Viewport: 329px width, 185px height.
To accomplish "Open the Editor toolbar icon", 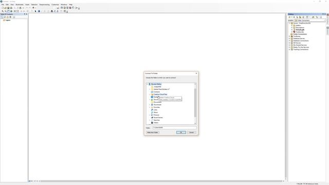I will coord(58,8).
